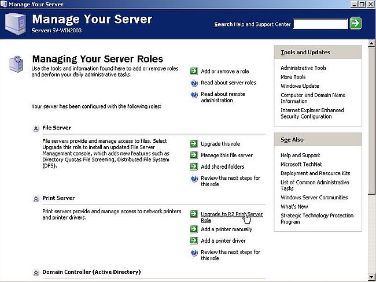Open Internet Explorer Enhanced Security Configuration
This screenshot has width=376, height=282.
[x=312, y=113]
